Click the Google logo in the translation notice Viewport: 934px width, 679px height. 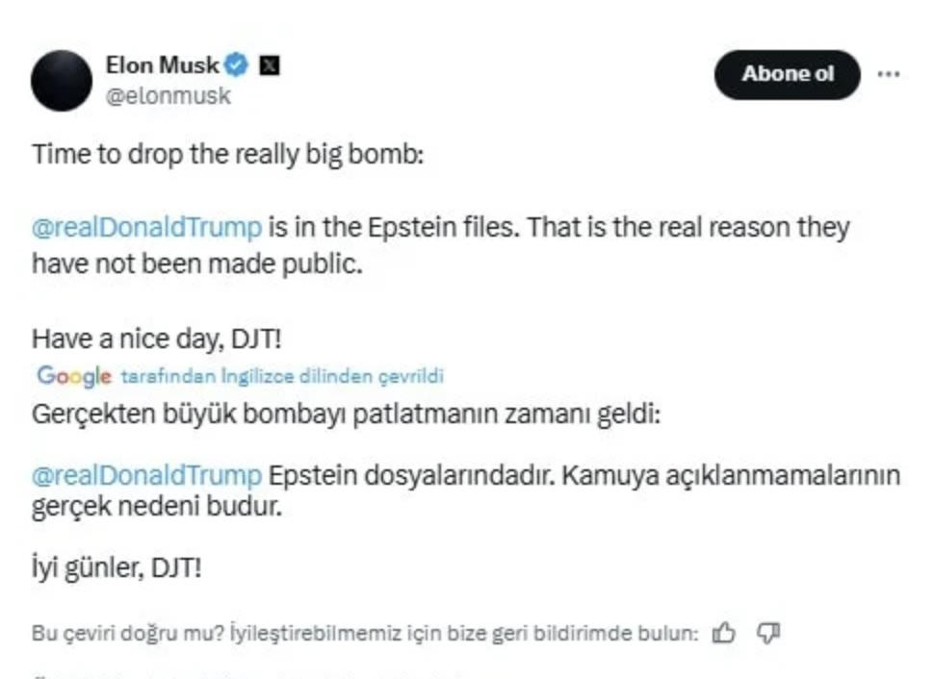[72, 377]
